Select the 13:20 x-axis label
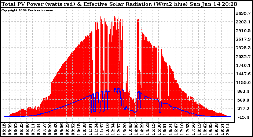The width and height of the screenshot is (253, 137). point(124,129)
